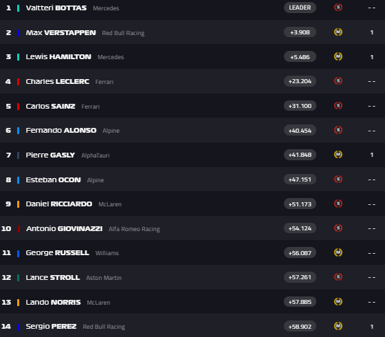Click Norris's medium tyre icon
The width and height of the screenshot is (385, 337).
(338, 302)
